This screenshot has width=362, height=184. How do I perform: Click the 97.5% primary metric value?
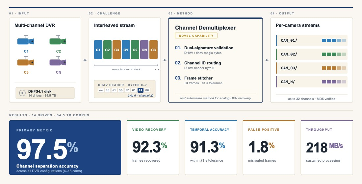tap(47, 149)
